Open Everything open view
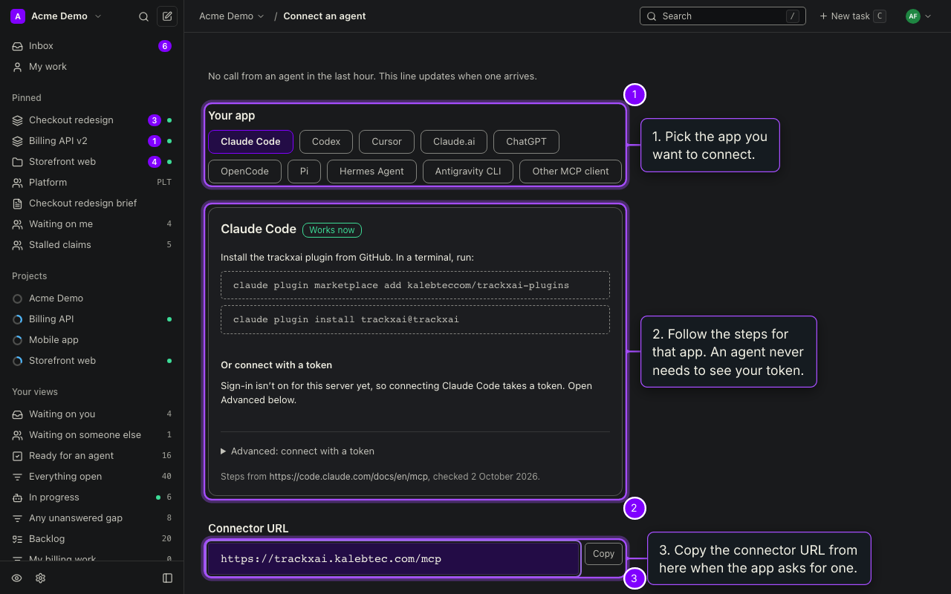 (92, 477)
